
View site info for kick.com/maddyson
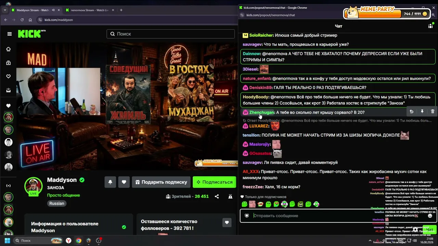tap(40, 20)
